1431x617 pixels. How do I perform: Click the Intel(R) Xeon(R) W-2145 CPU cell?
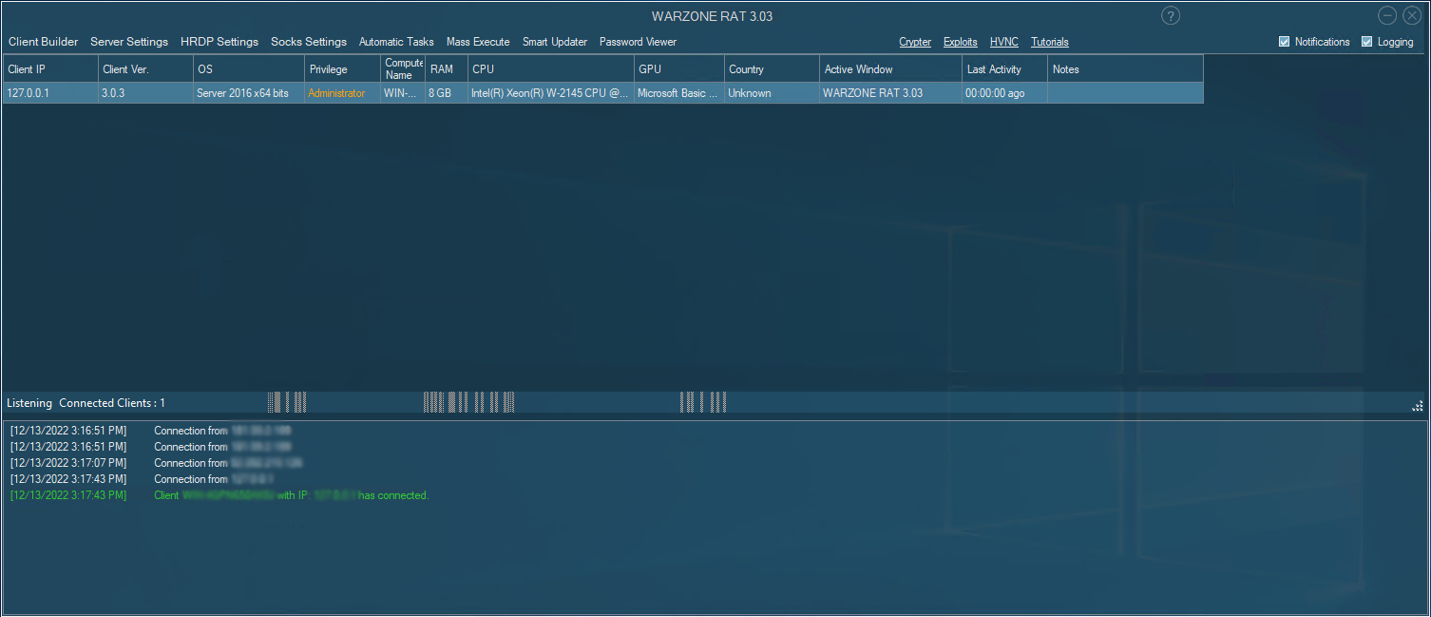pos(551,93)
